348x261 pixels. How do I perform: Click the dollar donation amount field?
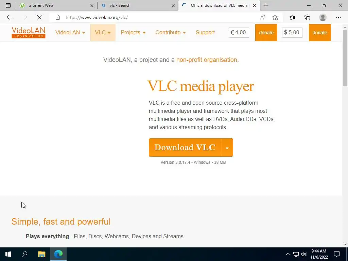(x=292, y=32)
